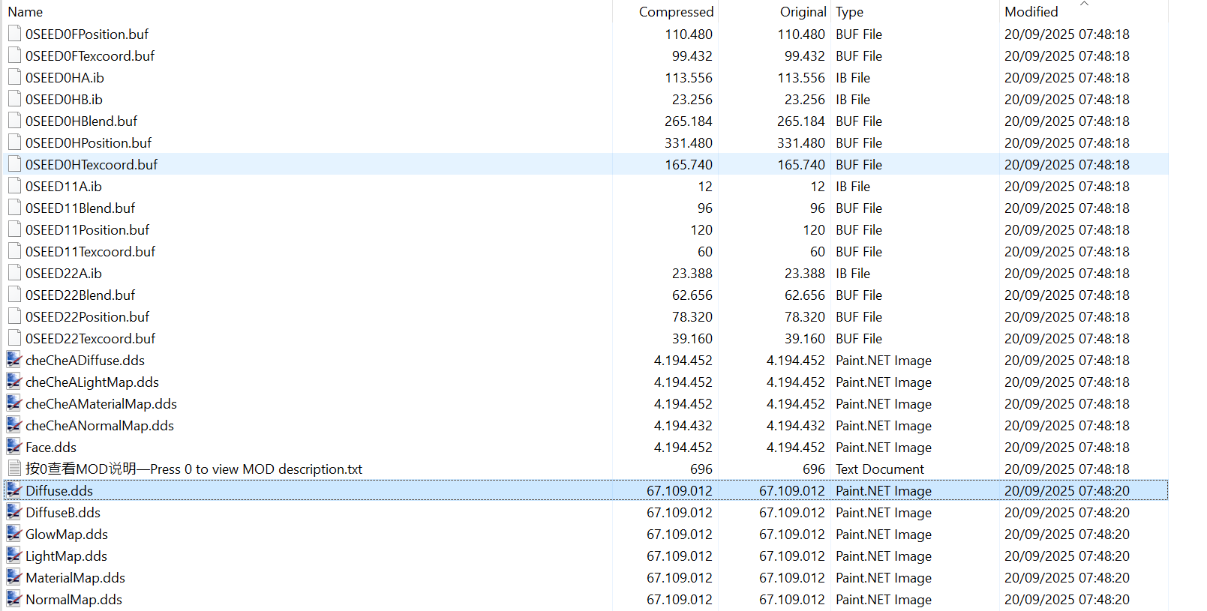This screenshot has height=611, width=1207.
Task: Sort by the Original size column header
Action: (x=803, y=12)
